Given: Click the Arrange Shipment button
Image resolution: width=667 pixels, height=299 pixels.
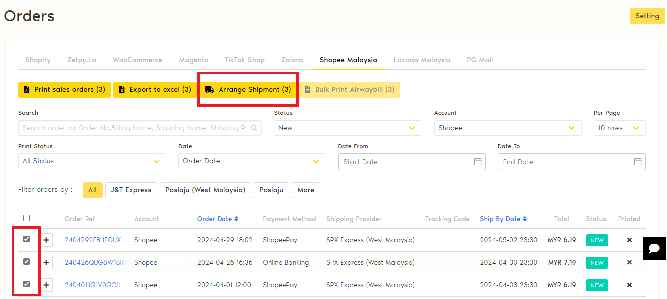Looking at the screenshot, I should click(x=248, y=90).
